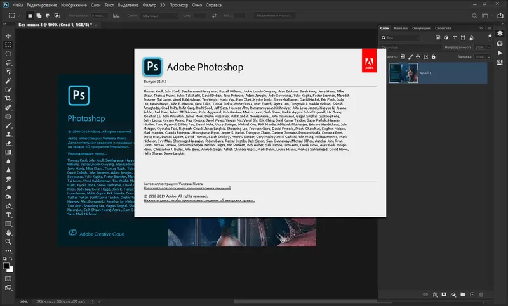The image size is (508, 306).
Task: Switch to the Каналы tab
Action: (401, 28)
